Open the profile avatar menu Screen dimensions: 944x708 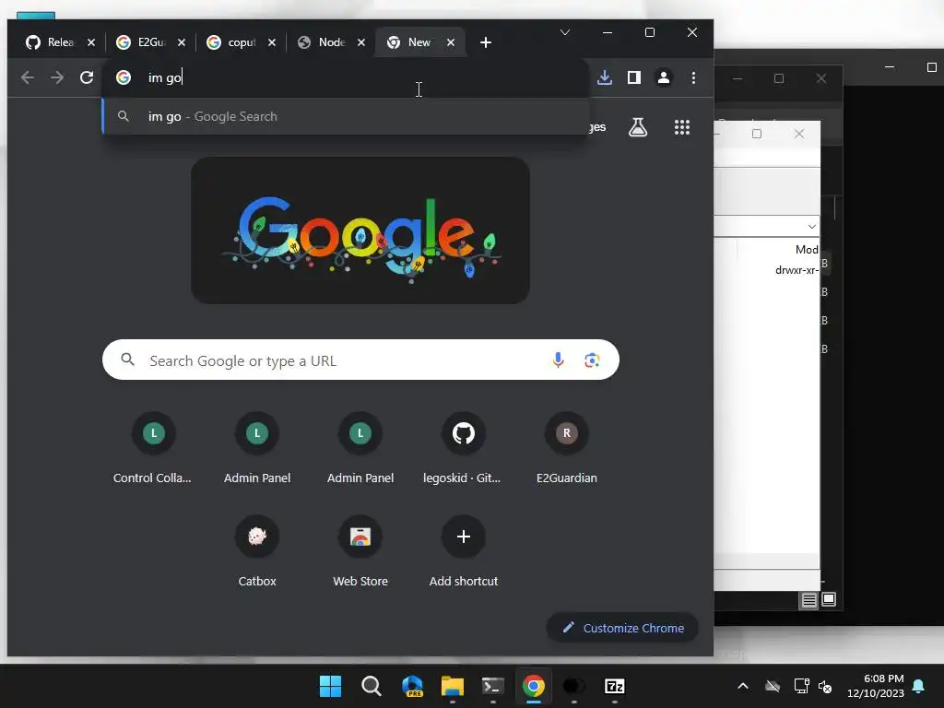click(x=664, y=77)
